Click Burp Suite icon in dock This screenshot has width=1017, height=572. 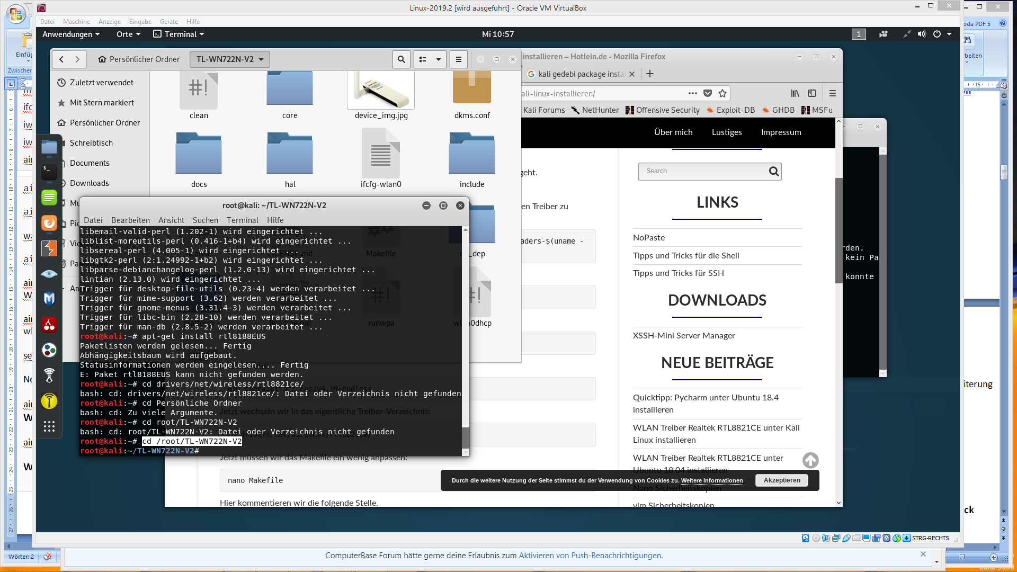tap(49, 248)
